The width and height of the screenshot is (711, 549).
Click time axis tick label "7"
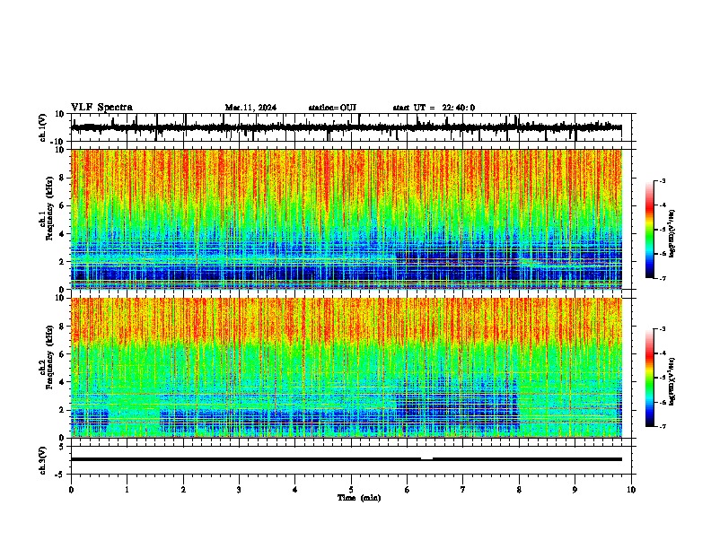tap(463, 490)
